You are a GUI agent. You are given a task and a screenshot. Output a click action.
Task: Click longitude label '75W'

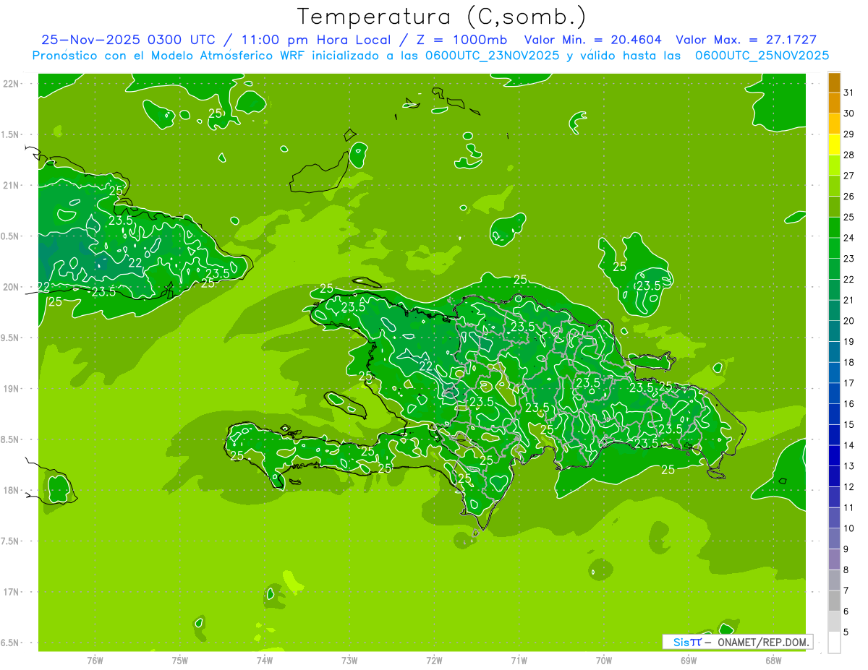(180, 661)
